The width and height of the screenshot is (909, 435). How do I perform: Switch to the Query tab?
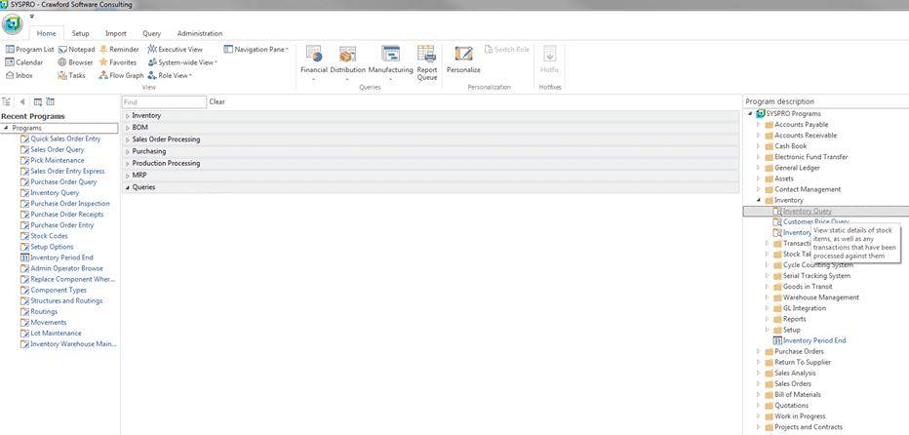152,33
